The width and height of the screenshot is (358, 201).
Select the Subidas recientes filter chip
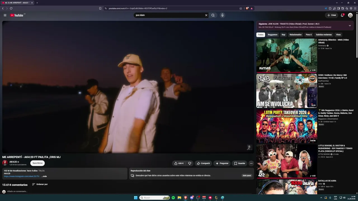tap(324, 35)
